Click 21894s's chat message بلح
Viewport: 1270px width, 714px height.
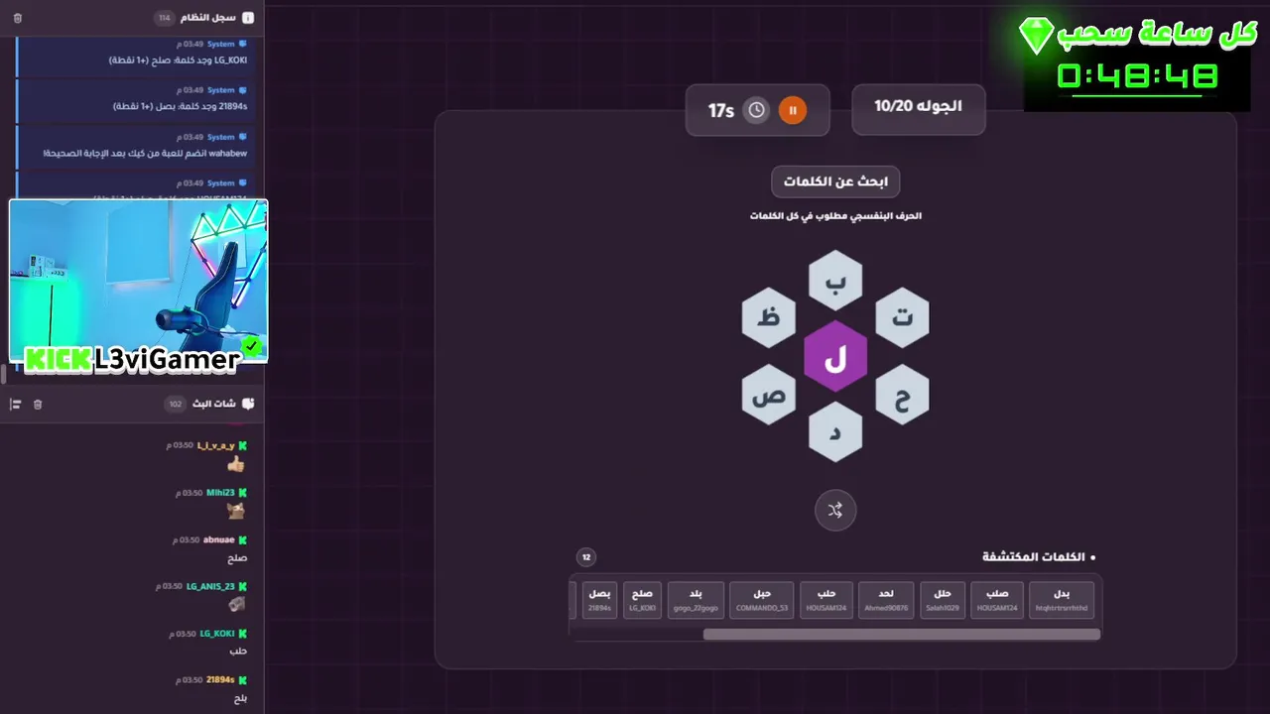(x=239, y=698)
